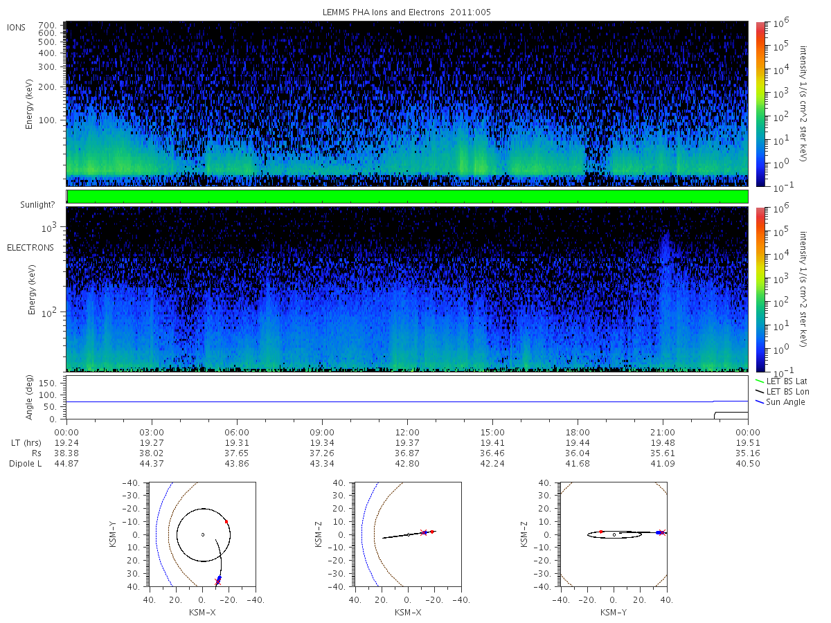
Task: Click the Sun Angle legend entry
Action: tap(780, 402)
